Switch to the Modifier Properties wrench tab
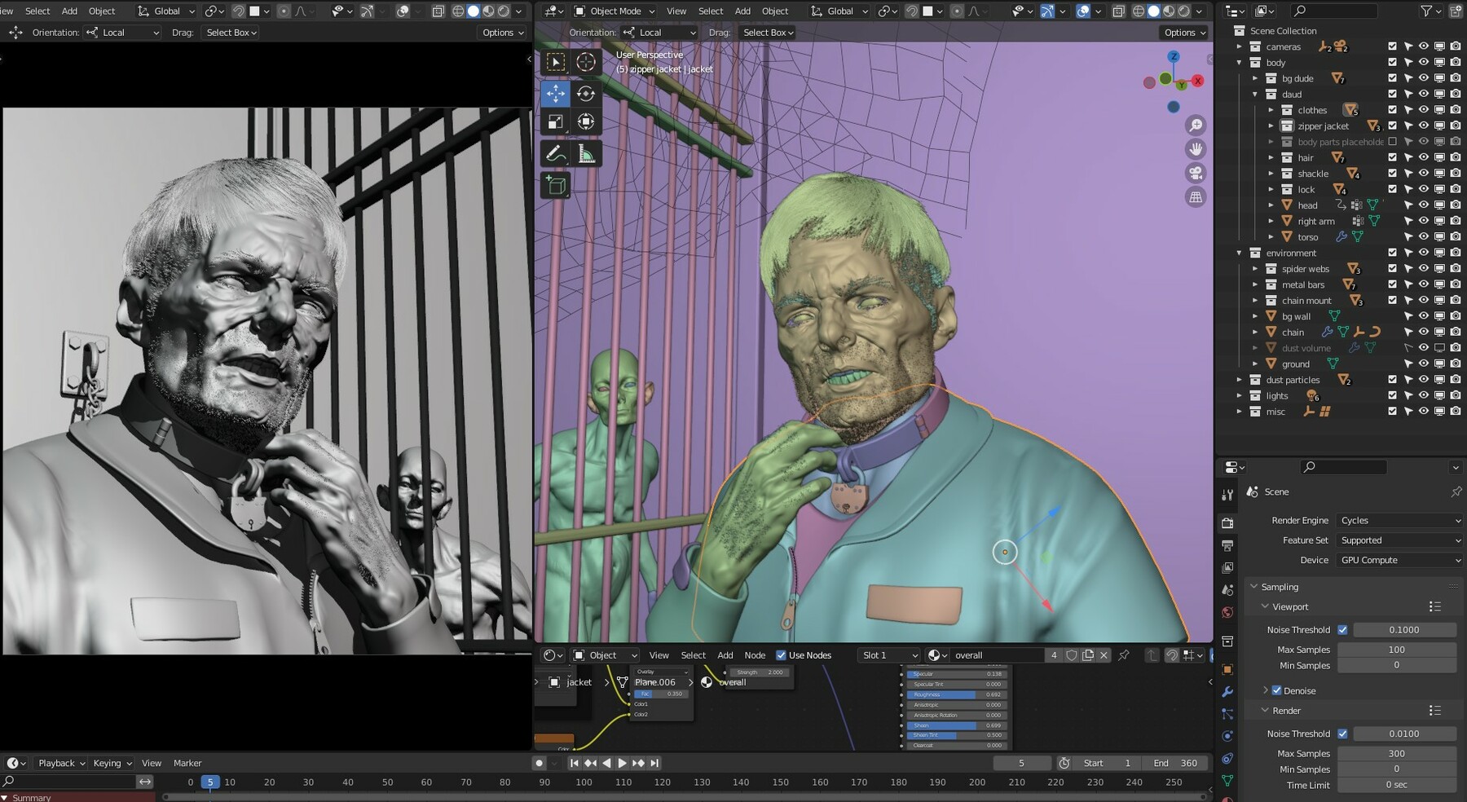The image size is (1467, 802). 1228,691
